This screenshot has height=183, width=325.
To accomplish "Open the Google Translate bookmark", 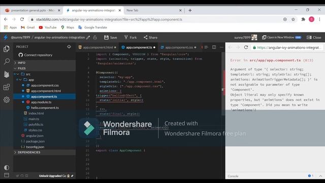I will [x=92, y=27].
